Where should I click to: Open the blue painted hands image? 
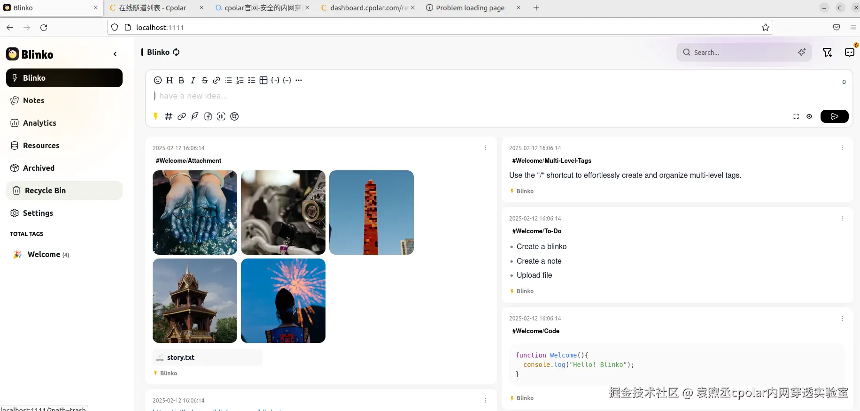click(x=195, y=213)
